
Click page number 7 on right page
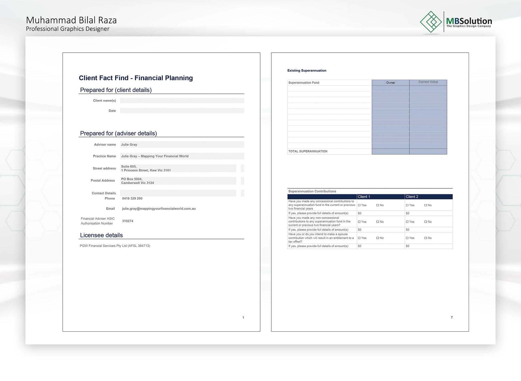(x=452, y=317)
